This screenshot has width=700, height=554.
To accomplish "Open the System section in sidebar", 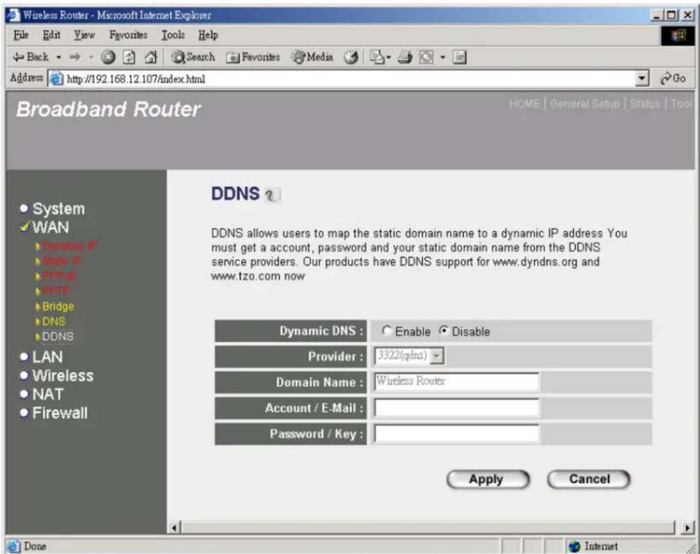I will coord(58,209).
